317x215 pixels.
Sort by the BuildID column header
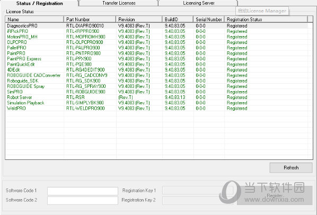tap(178, 20)
